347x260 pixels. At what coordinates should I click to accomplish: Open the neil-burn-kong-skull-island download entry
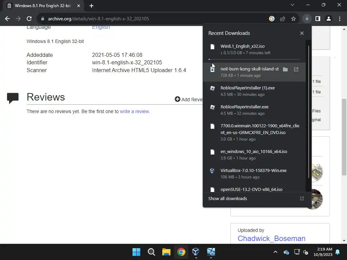[x=254, y=72]
